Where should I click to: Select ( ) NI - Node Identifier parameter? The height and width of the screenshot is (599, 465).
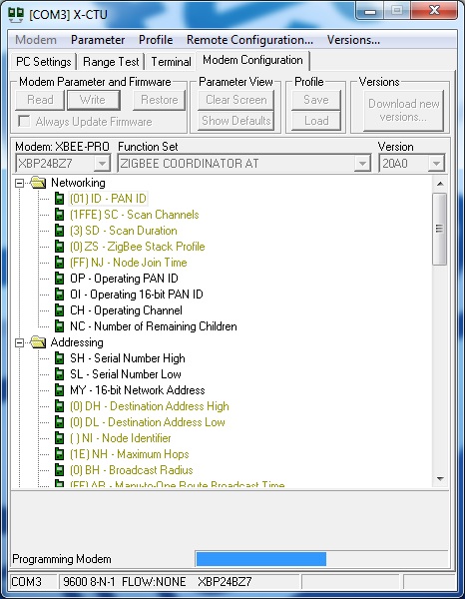(121, 438)
